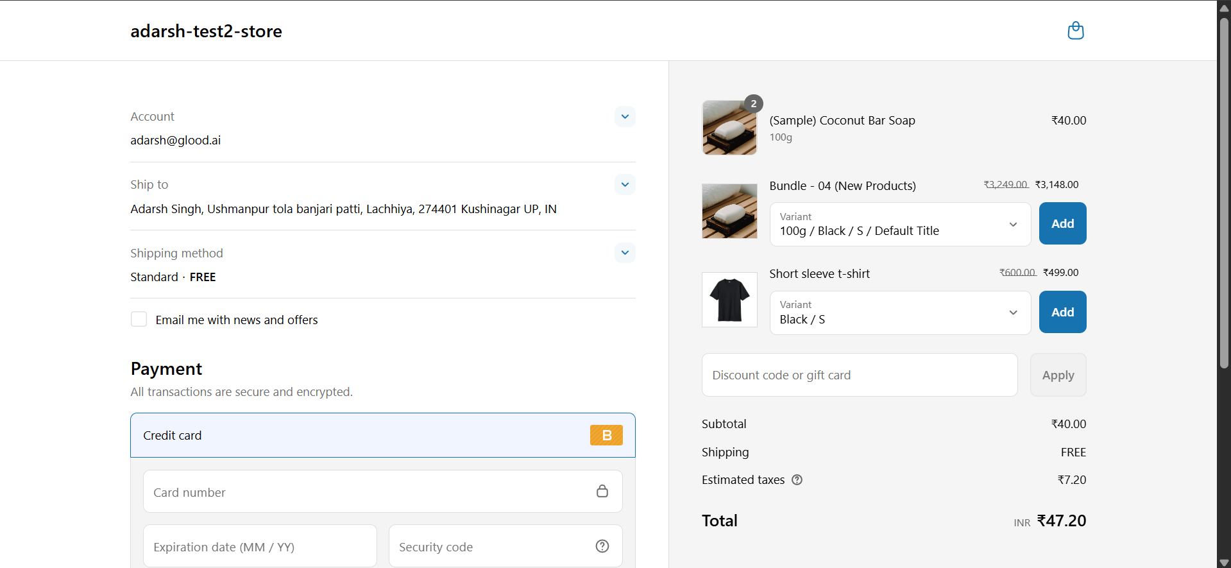This screenshot has height=568, width=1231.
Task: Open the shopping bag cart icon
Action: [1075, 31]
